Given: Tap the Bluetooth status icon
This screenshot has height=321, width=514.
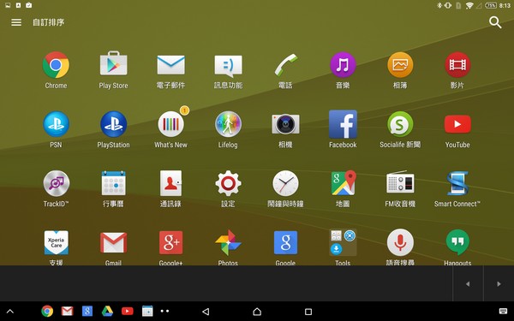Looking at the screenshot, I should click(439, 6).
